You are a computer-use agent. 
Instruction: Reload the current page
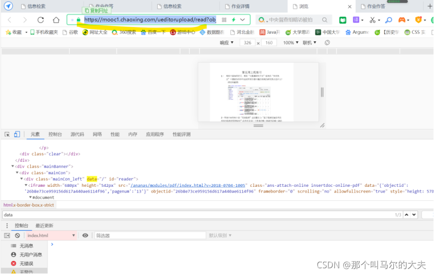[x=41, y=20]
